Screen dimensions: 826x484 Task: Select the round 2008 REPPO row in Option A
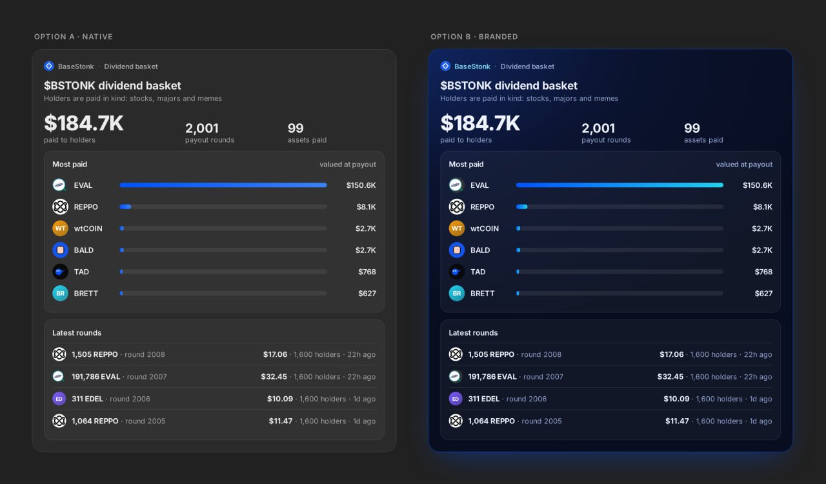[x=214, y=354]
